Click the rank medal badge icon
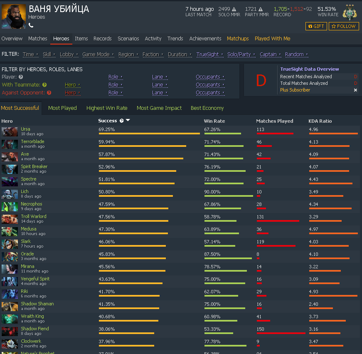This screenshot has height=354, width=362. pyautogui.click(x=350, y=13)
